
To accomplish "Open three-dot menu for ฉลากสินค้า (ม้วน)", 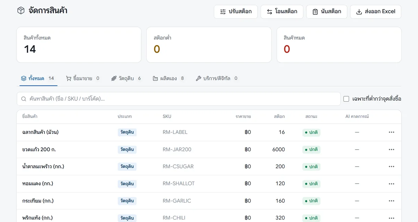I will [x=392, y=132].
